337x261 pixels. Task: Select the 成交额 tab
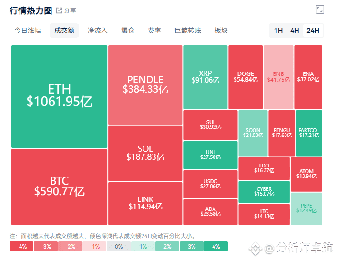pos(64,31)
